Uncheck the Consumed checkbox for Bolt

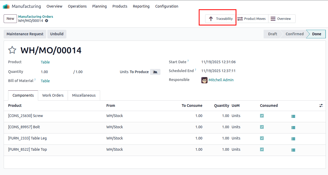point(262,127)
